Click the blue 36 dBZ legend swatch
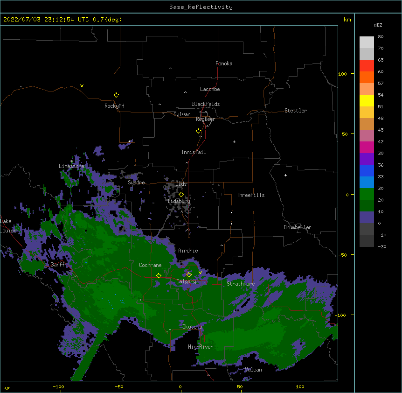Image resolution: width=402 pixels, height=393 pixels. click(x=367, y=170)
